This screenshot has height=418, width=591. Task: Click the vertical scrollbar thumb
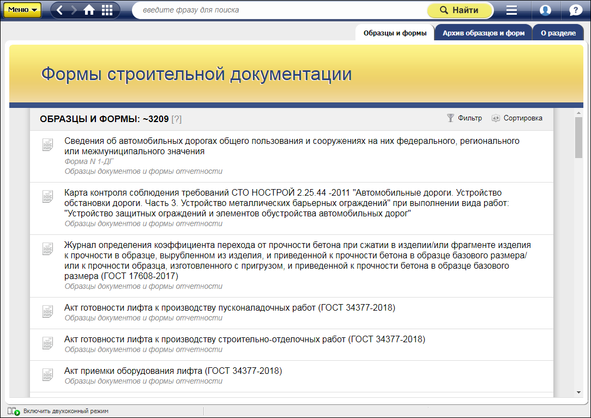click(x=578, y=137)
